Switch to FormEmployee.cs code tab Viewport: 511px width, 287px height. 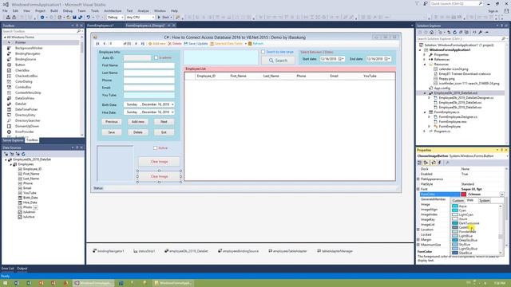click(x=101, y=26)
